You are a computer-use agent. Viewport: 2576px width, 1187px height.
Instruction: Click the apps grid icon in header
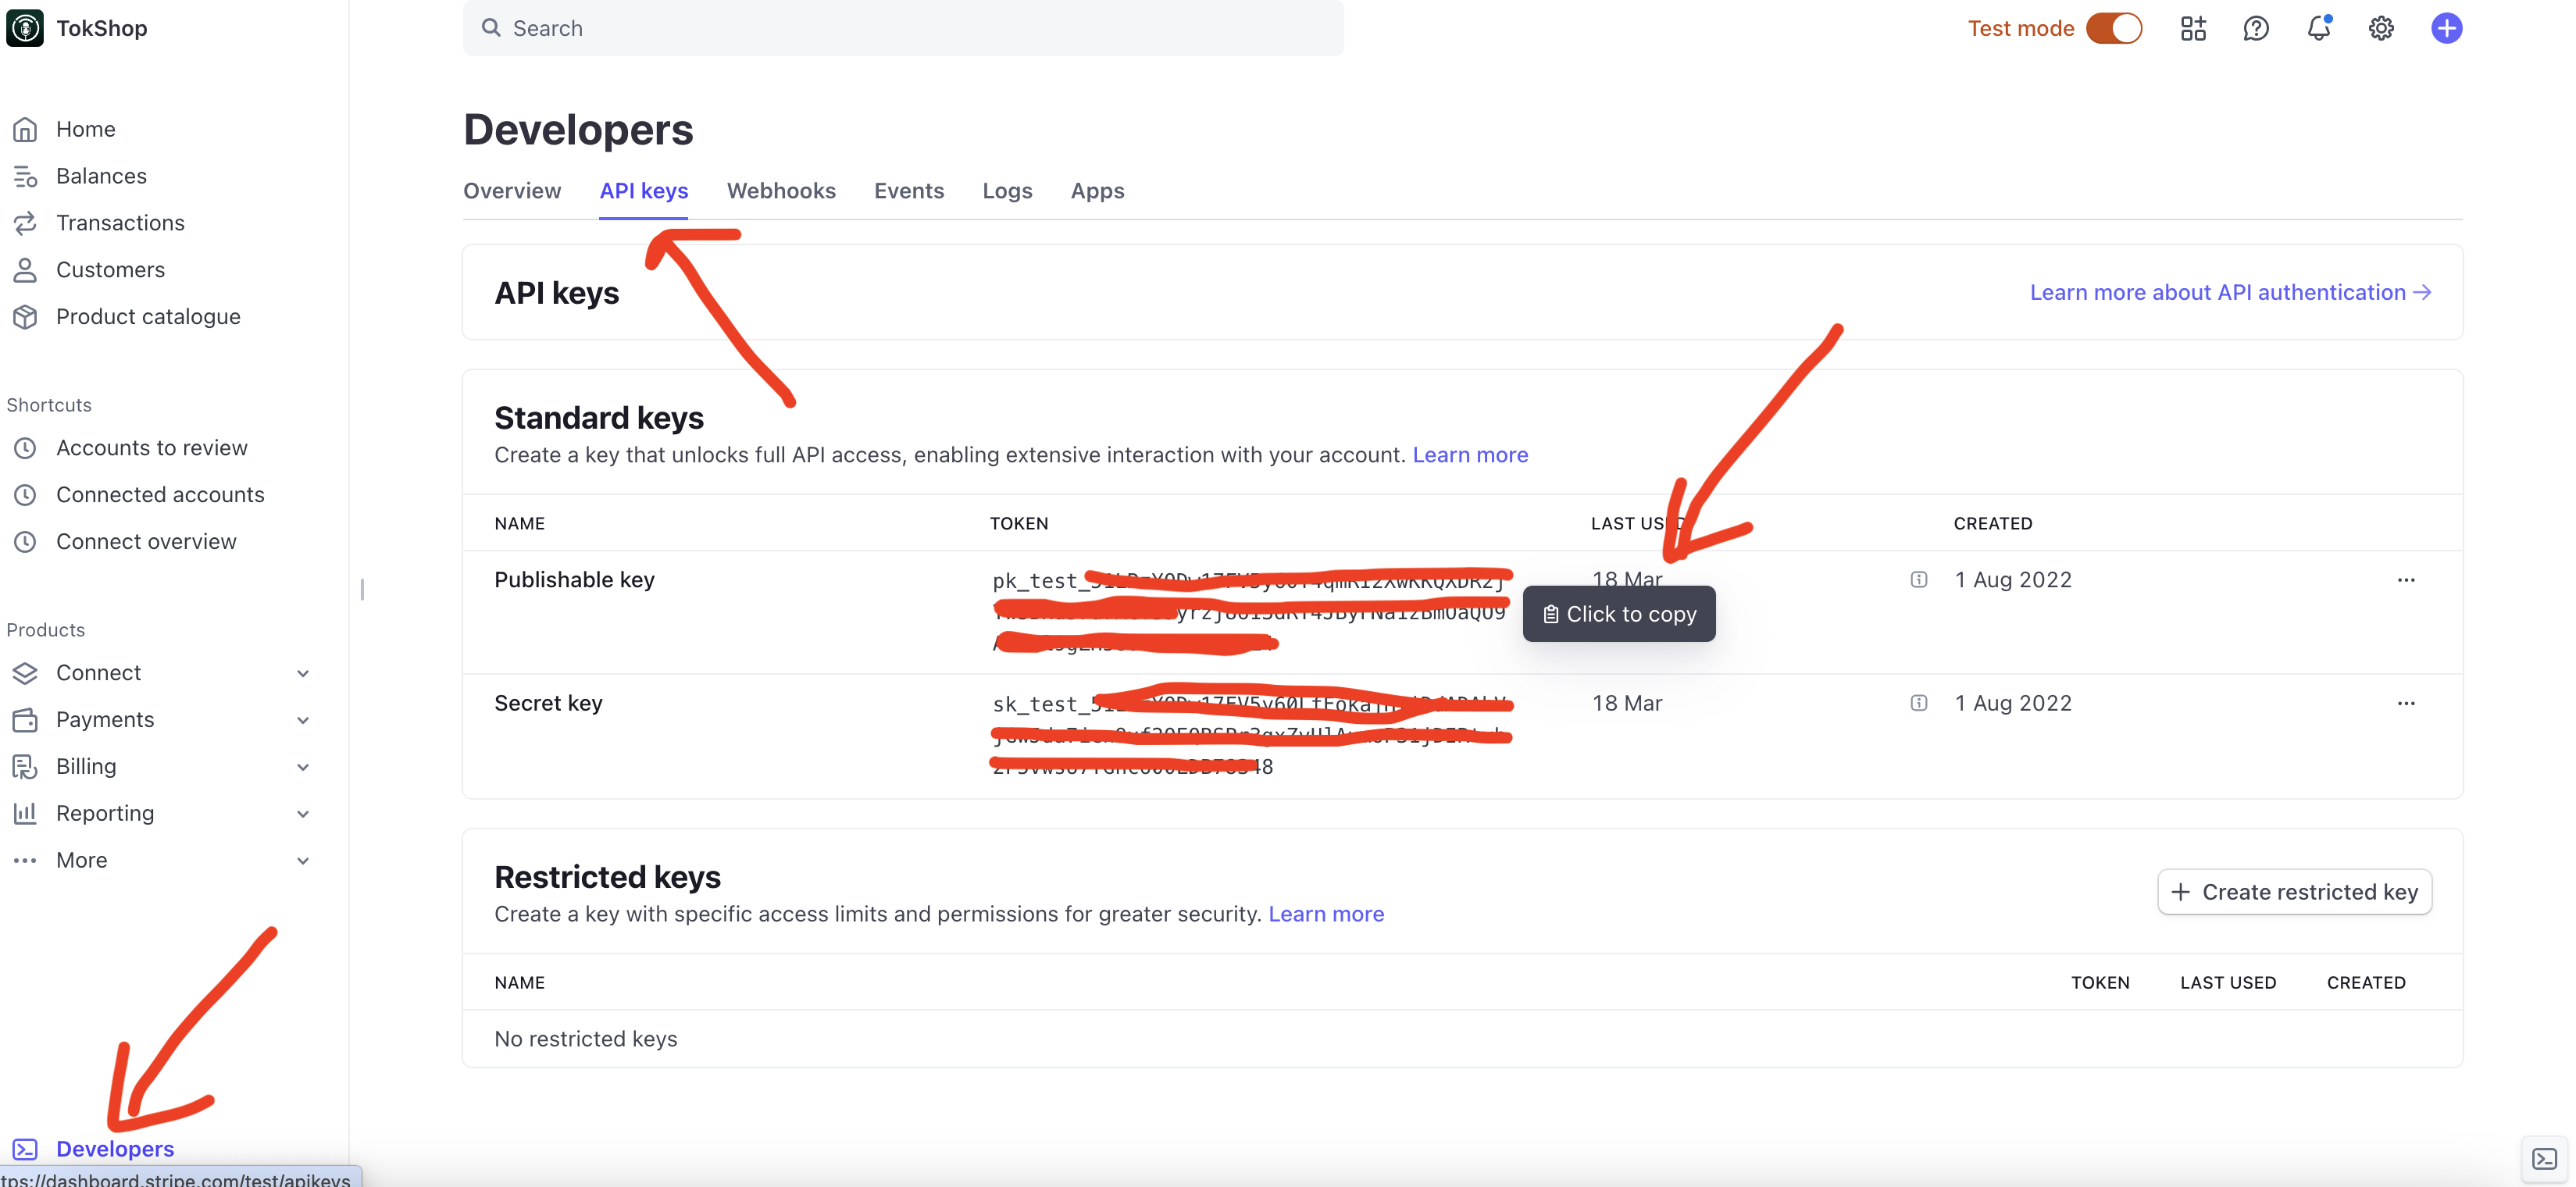click(x=2193, y=28)
